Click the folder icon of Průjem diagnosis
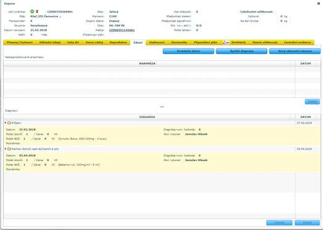The height and width of the screenshot is (230, 323). (x=9, y=123)
